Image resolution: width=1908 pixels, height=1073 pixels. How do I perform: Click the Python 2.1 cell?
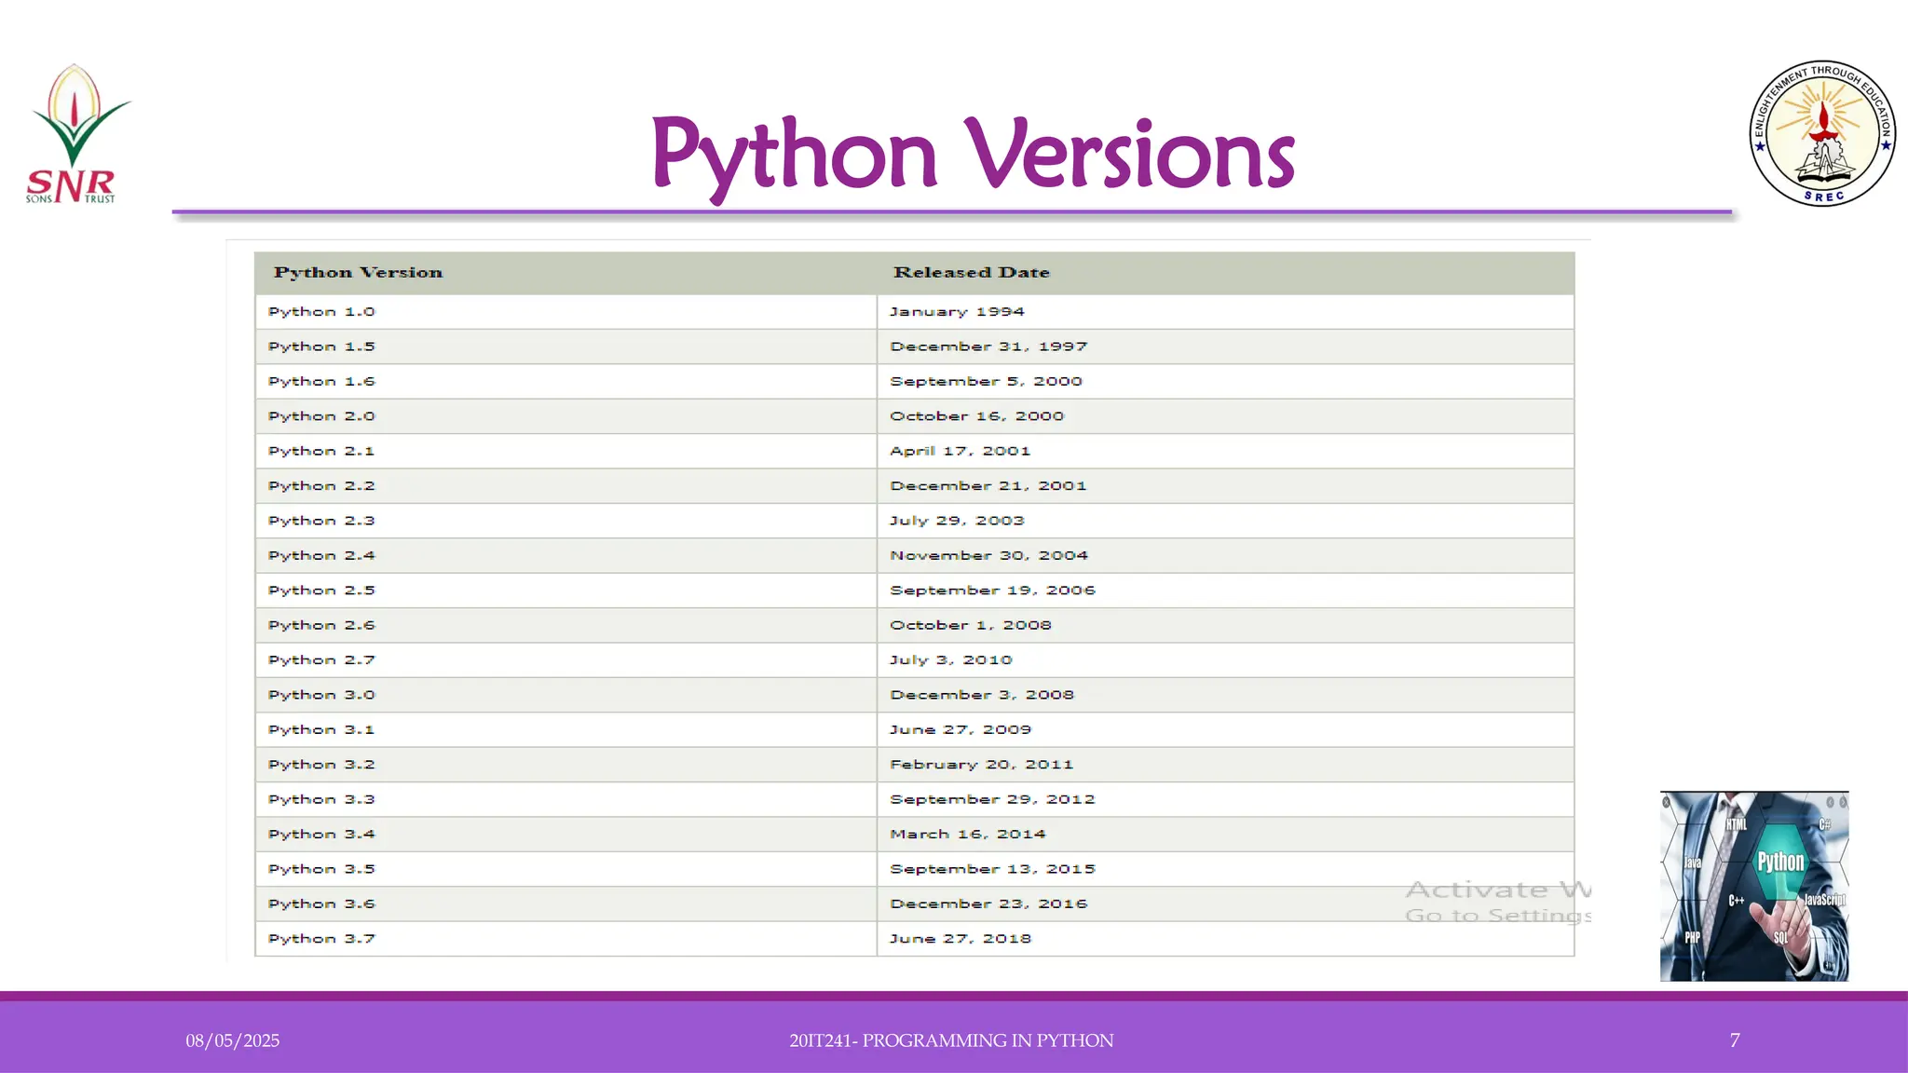click(566, 451)
